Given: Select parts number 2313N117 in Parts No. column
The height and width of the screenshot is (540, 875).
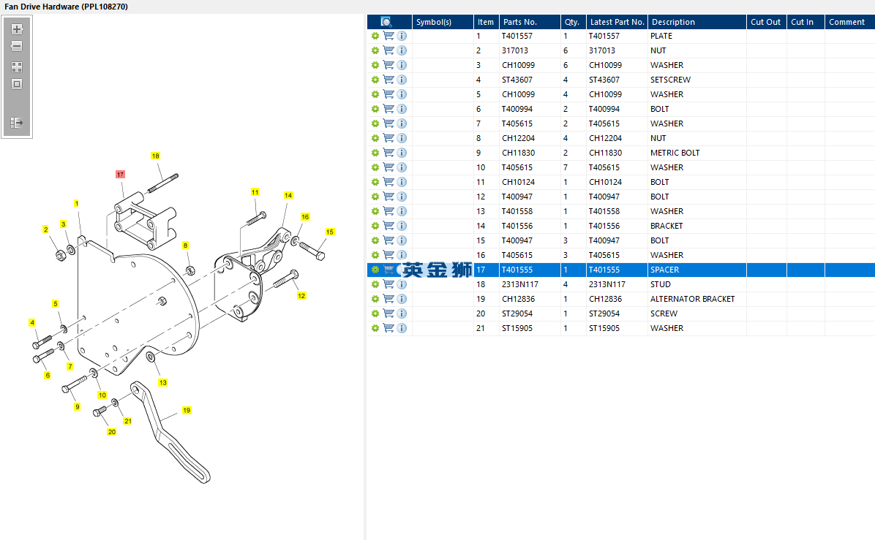Looking at the screenshot, I should tap(520, 284).
